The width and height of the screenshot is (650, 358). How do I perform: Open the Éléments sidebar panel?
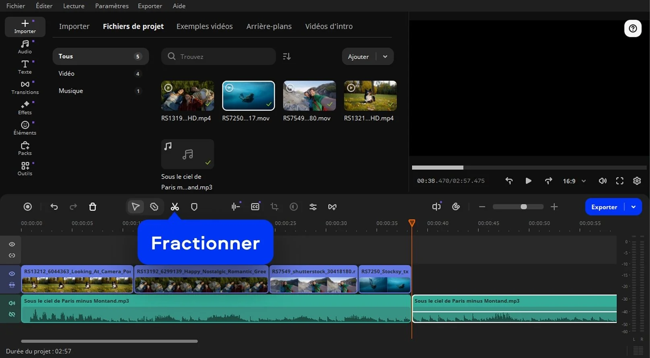25,128
